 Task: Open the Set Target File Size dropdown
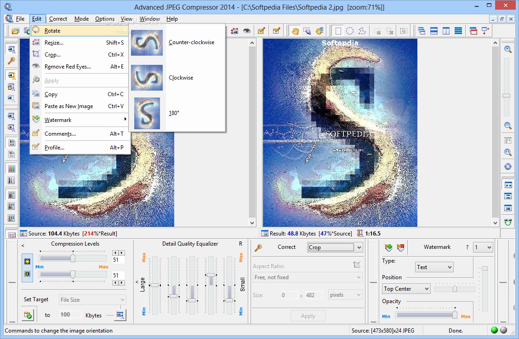pos(92,299)
